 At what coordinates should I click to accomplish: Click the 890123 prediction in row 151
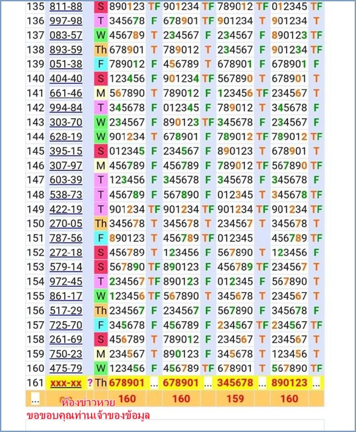point(127,238)
